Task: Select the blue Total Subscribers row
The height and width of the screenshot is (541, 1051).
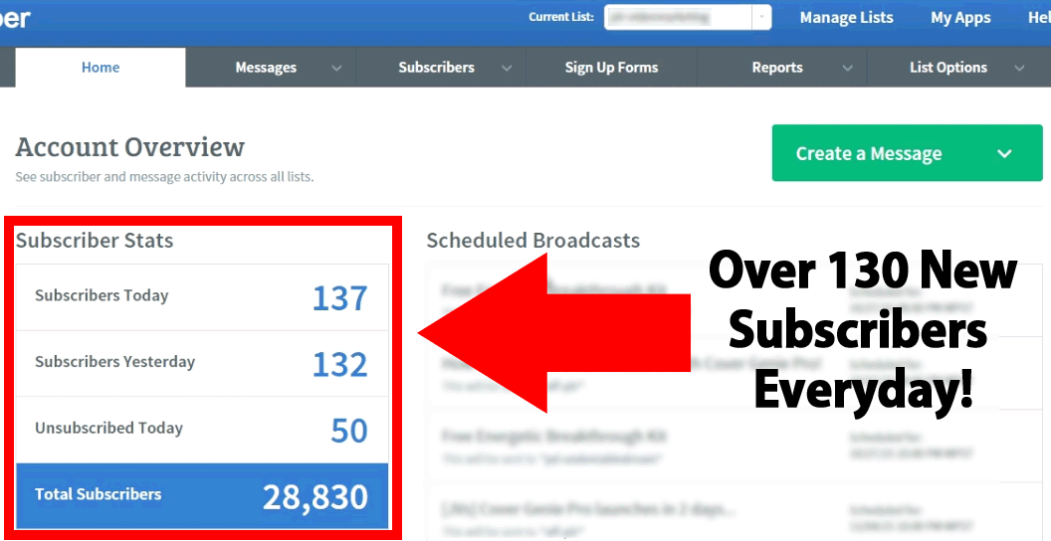Action: tap(201, 495)
